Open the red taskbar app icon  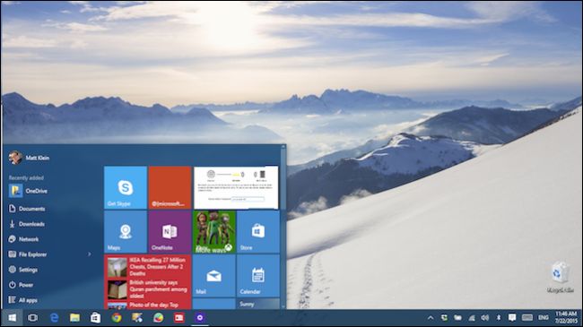[178, 318]
